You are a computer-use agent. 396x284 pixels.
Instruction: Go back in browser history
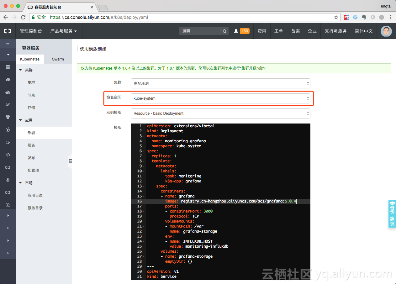[6, 17]
